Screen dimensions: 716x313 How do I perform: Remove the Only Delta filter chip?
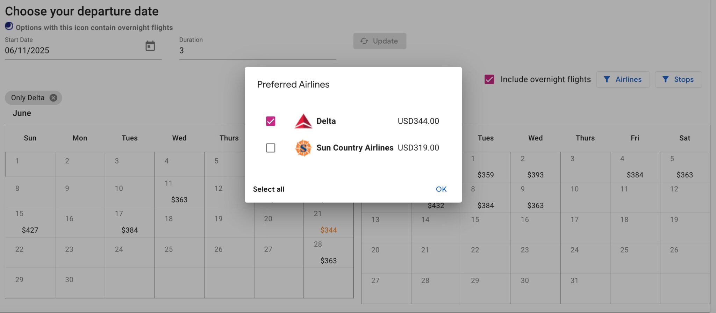coord(53,98)
